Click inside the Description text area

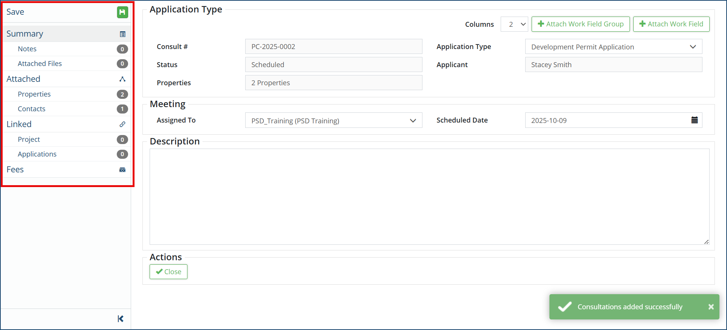point(429,196)
